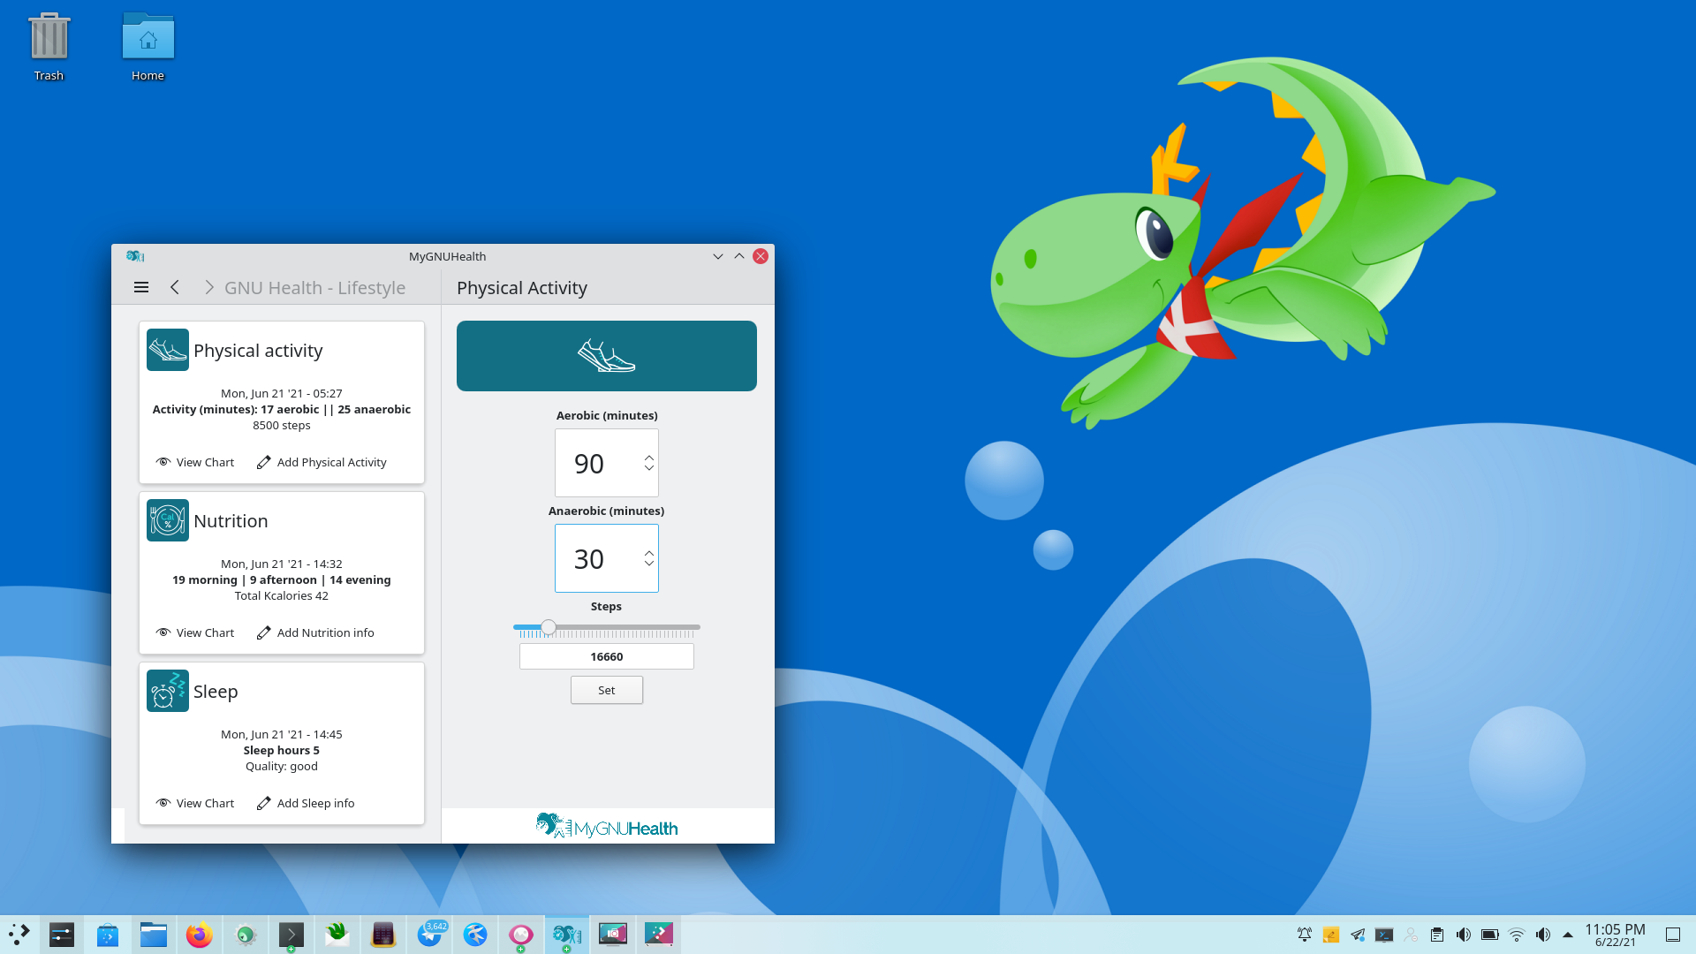Screen dimensions: 1696x954
Task: Click the Physical activity sneaker icon
Action: click(x=167, y=350)
